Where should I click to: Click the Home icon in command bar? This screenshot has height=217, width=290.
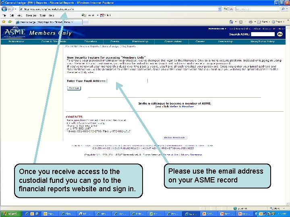(x=231, y=22)
